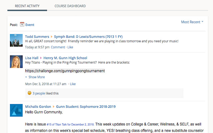Open the challonge.com ping pong tournament link

coord(65,71)
